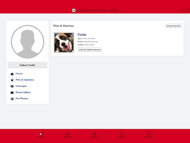Click the Pampered Pets logo icon
The height and width of the screenshot is (143, 190).
point(74,10)
